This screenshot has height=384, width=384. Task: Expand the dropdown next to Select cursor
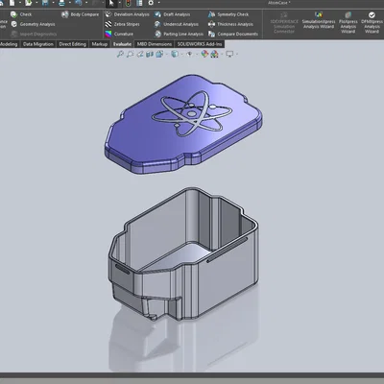(x=119, y=3)
